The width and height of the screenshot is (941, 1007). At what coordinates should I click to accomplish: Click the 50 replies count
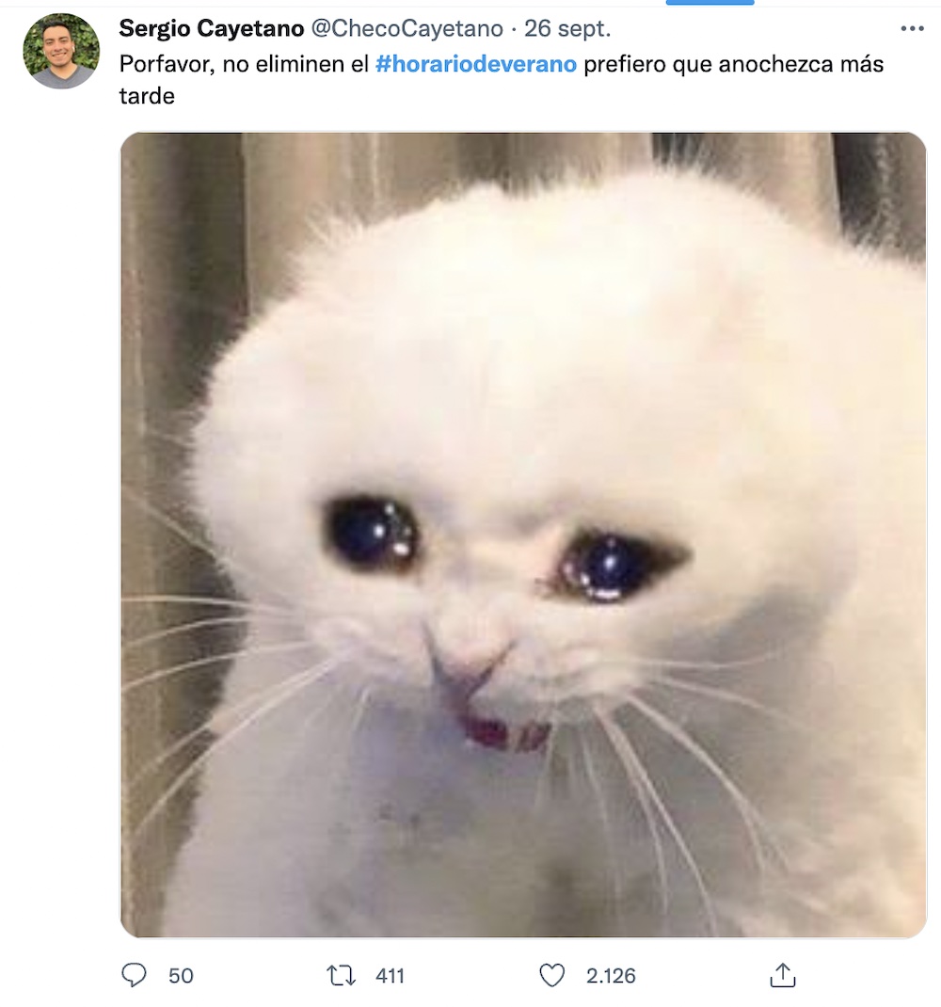tap(181, 976)
